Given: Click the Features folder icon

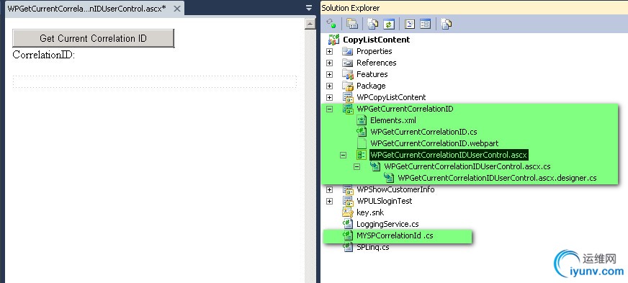Looking at the screenshot, I should (x=347, y=74).
